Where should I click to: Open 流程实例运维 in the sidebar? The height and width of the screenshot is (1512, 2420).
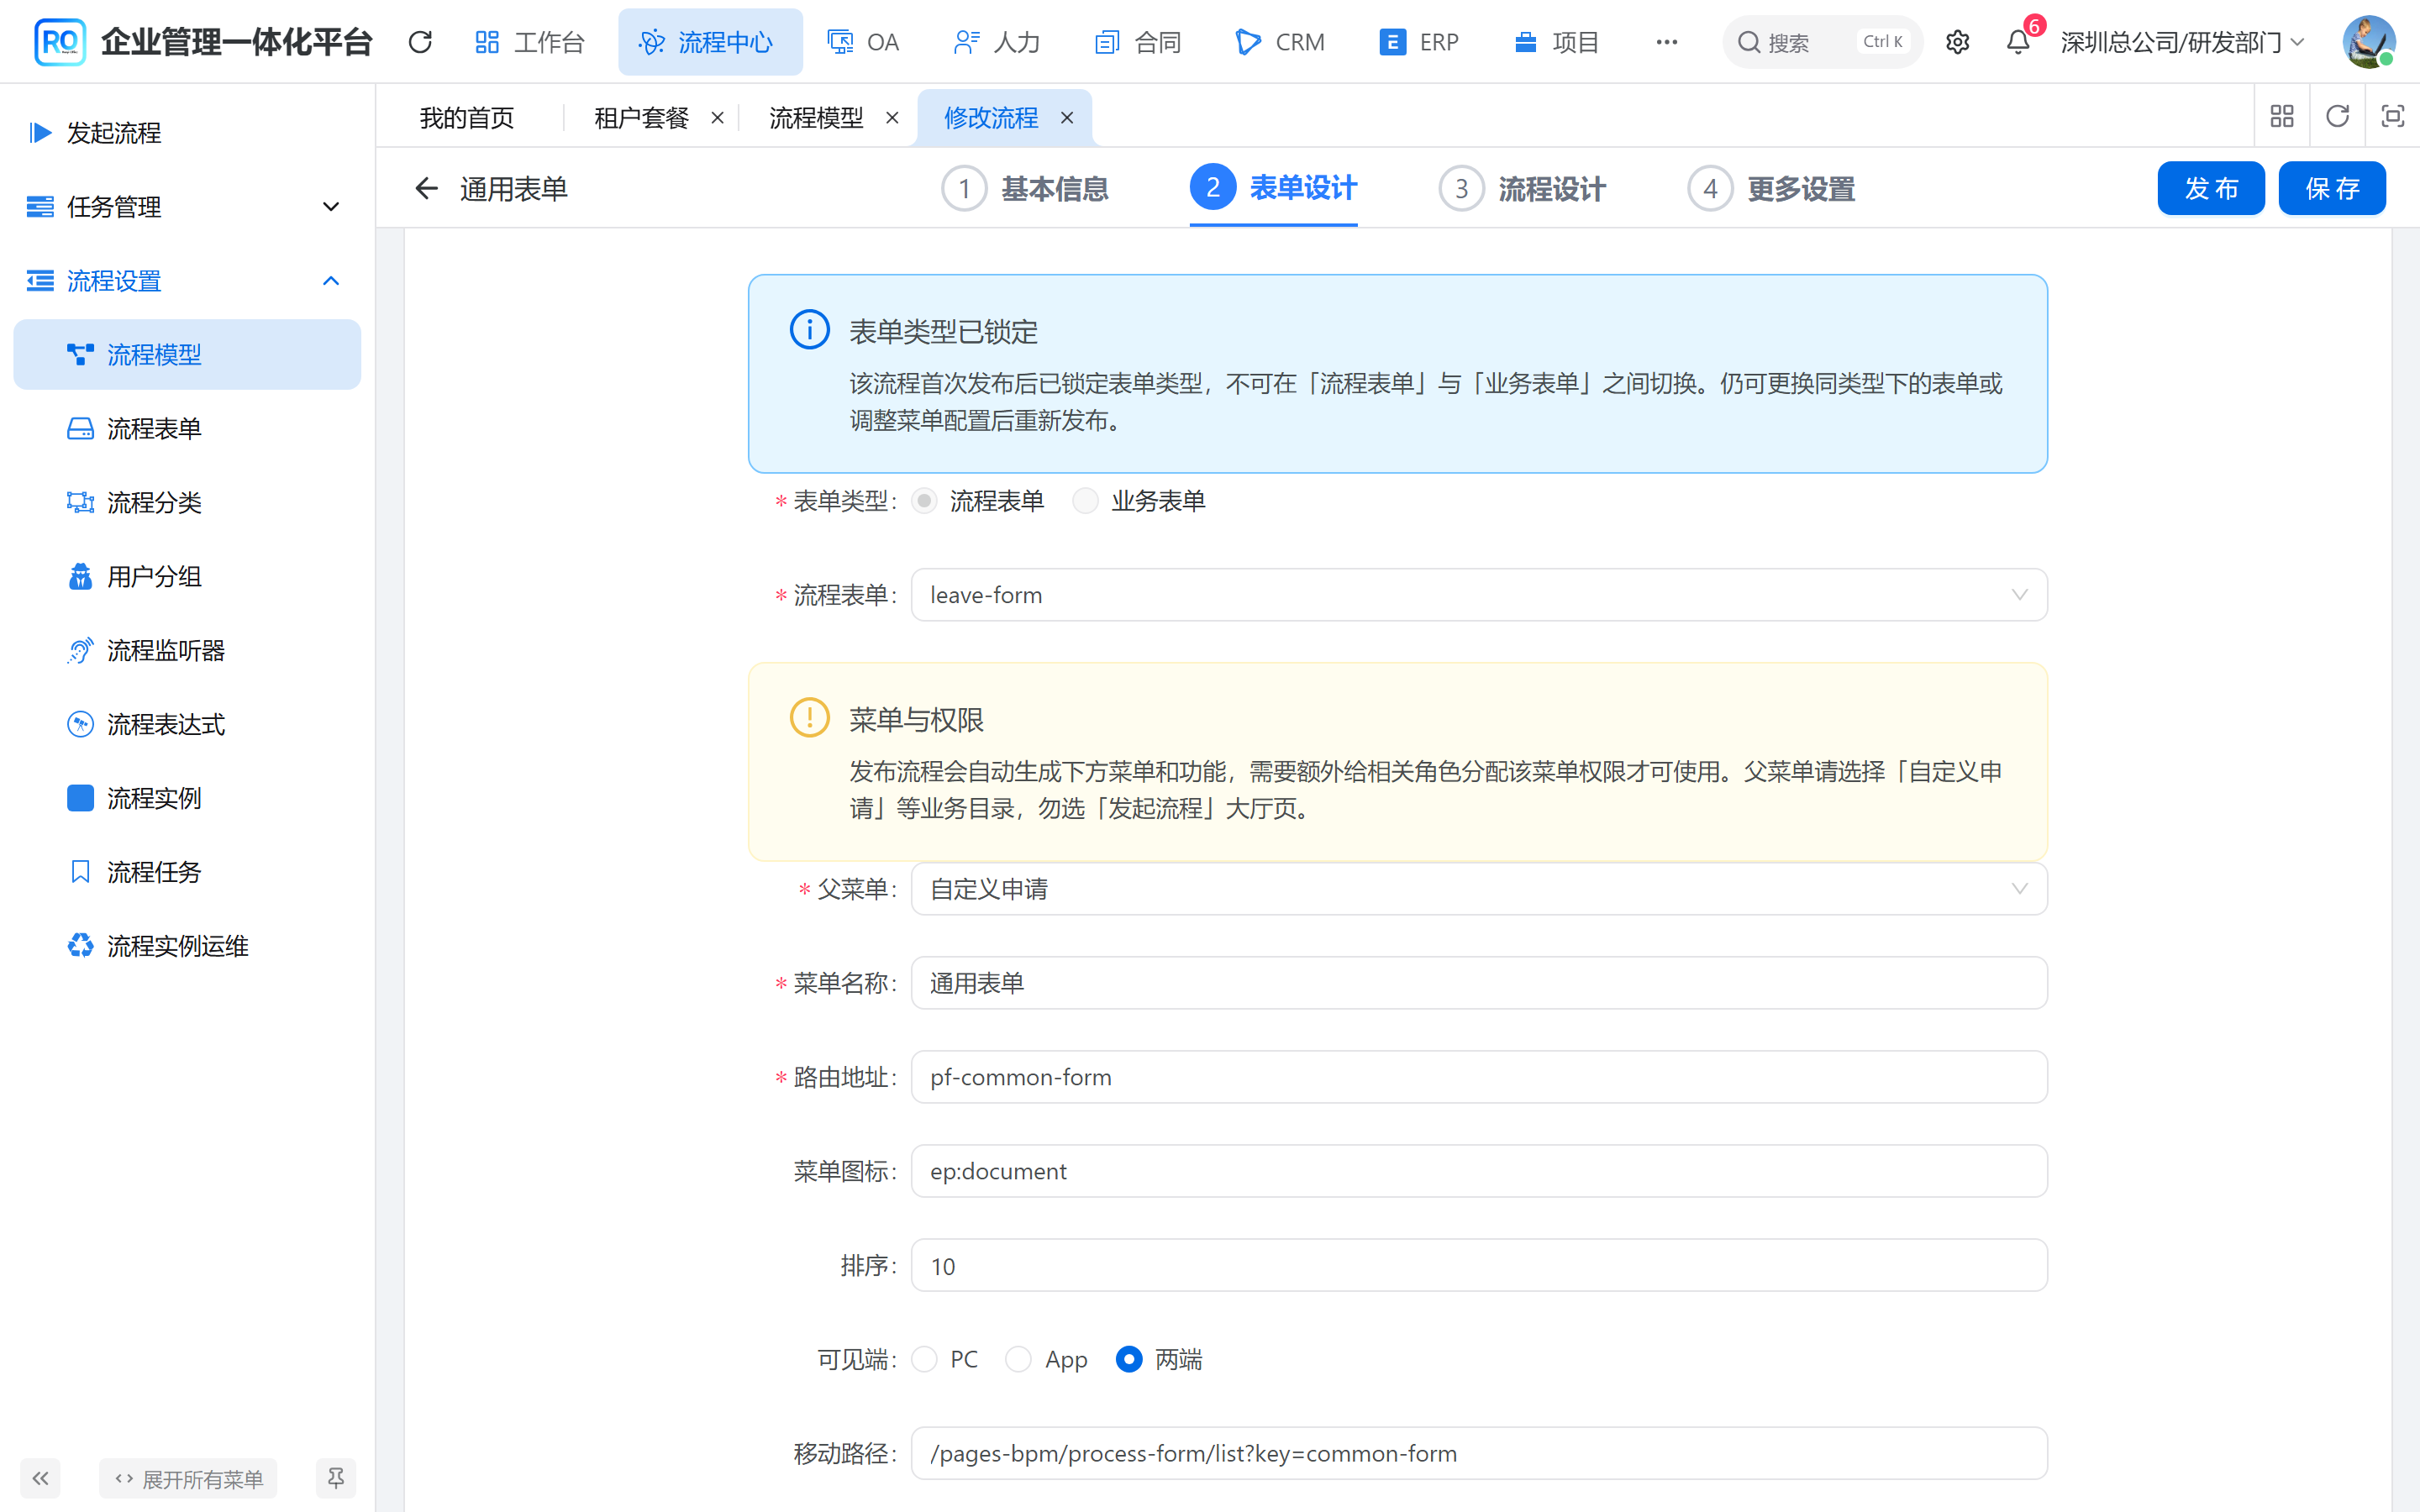187,946
